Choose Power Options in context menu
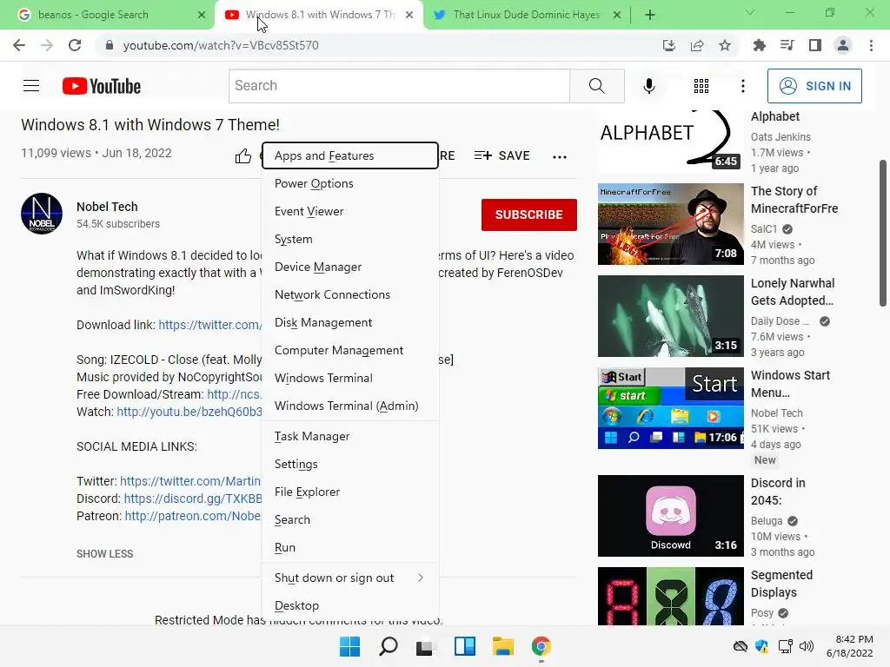Viewport: 890px width, 667px height. [349, 183]
